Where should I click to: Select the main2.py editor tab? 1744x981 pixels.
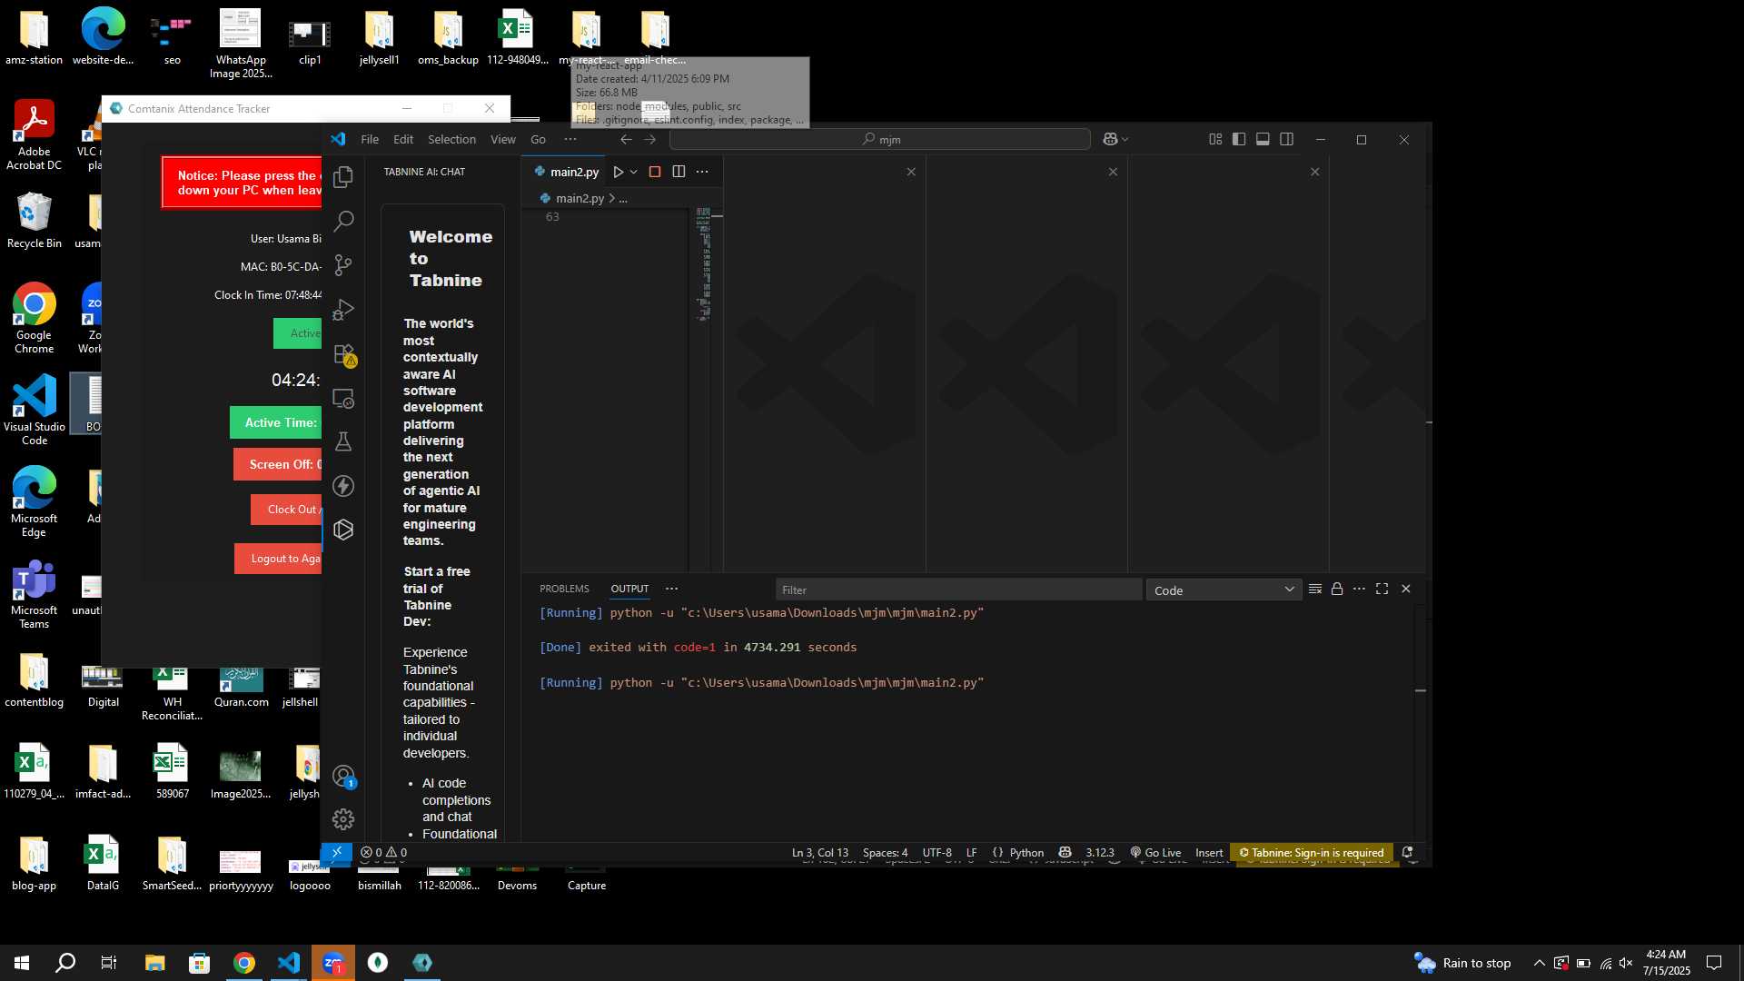(x=566, y=172)
